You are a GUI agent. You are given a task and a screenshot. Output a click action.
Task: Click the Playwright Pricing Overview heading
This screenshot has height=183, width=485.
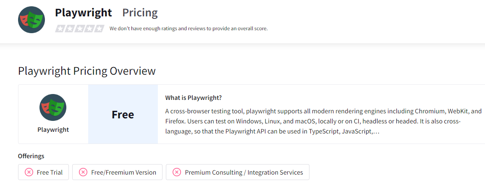(87, 71)
